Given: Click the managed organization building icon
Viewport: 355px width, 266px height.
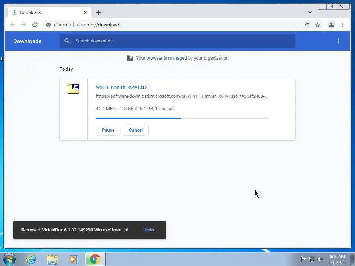Looking at the screenshot, I should pyautogui.click(x=130, y=58).
